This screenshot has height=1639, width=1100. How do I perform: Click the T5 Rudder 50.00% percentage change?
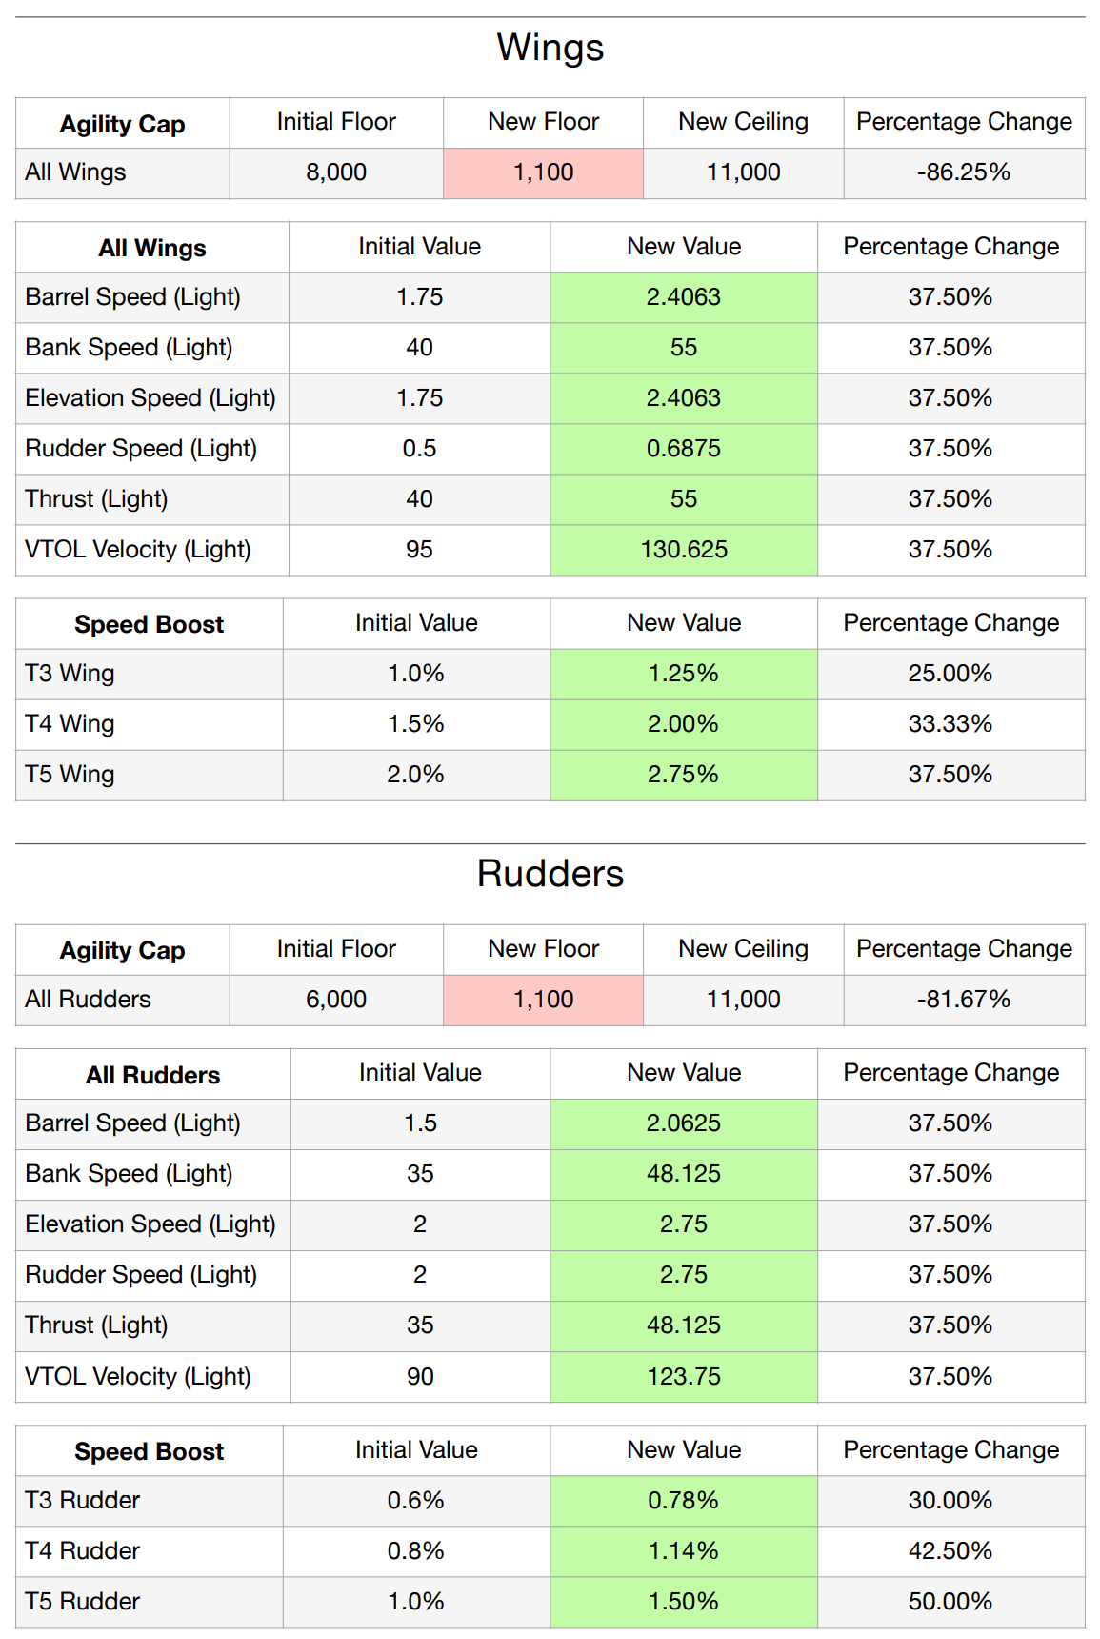tap(950, 1602)
